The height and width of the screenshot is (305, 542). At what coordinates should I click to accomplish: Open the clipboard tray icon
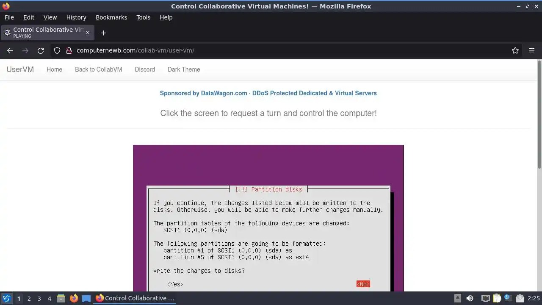[497, 298]
